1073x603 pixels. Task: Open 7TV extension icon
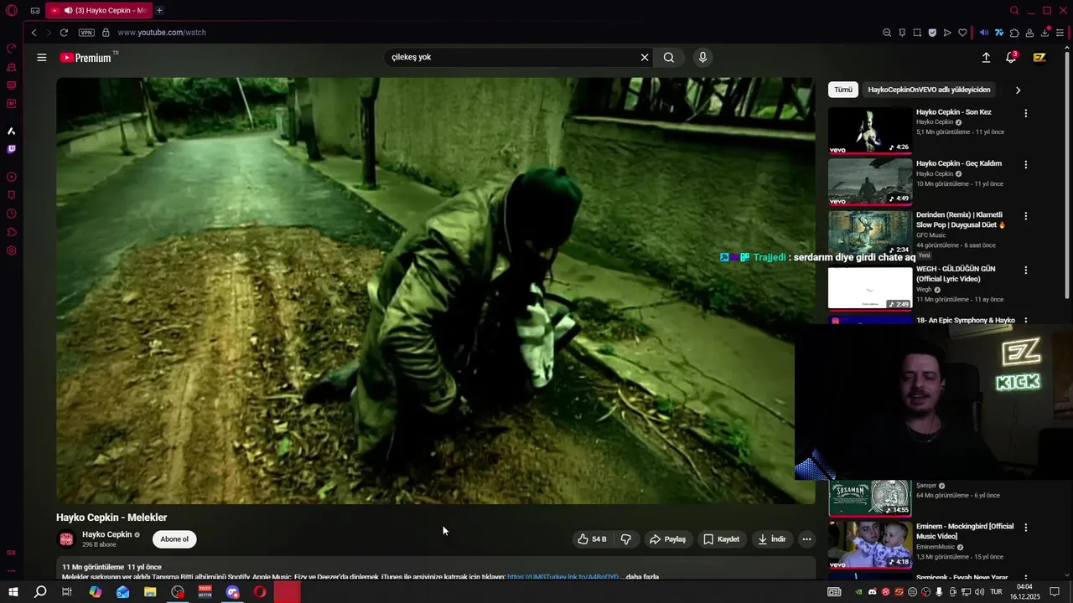tap(999, 33)
